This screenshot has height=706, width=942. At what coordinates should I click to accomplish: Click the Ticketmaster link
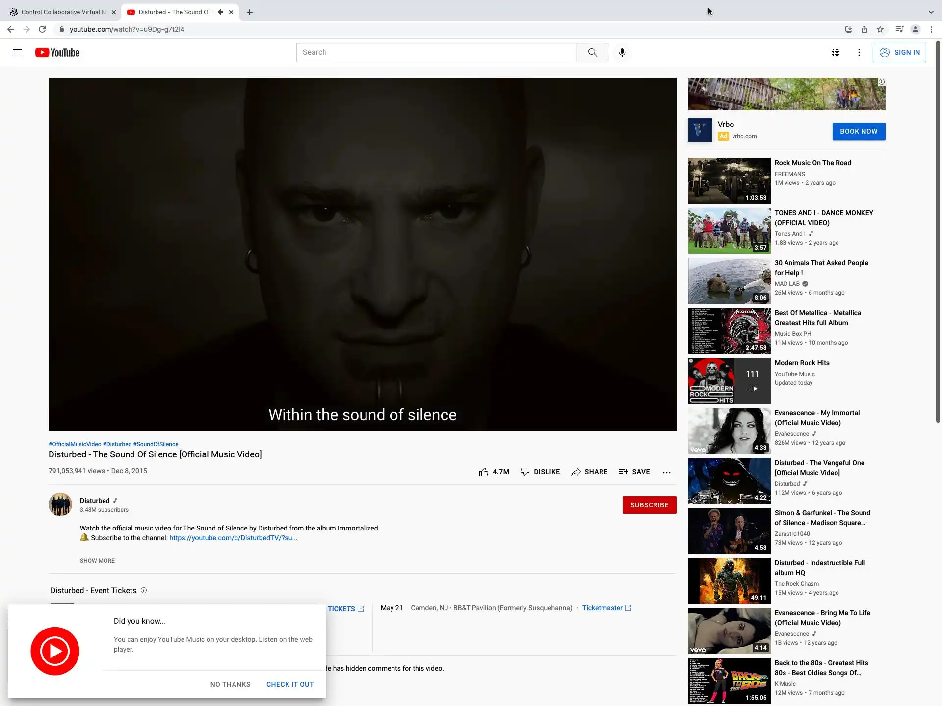pyautogui.click(x=602, y=608)
